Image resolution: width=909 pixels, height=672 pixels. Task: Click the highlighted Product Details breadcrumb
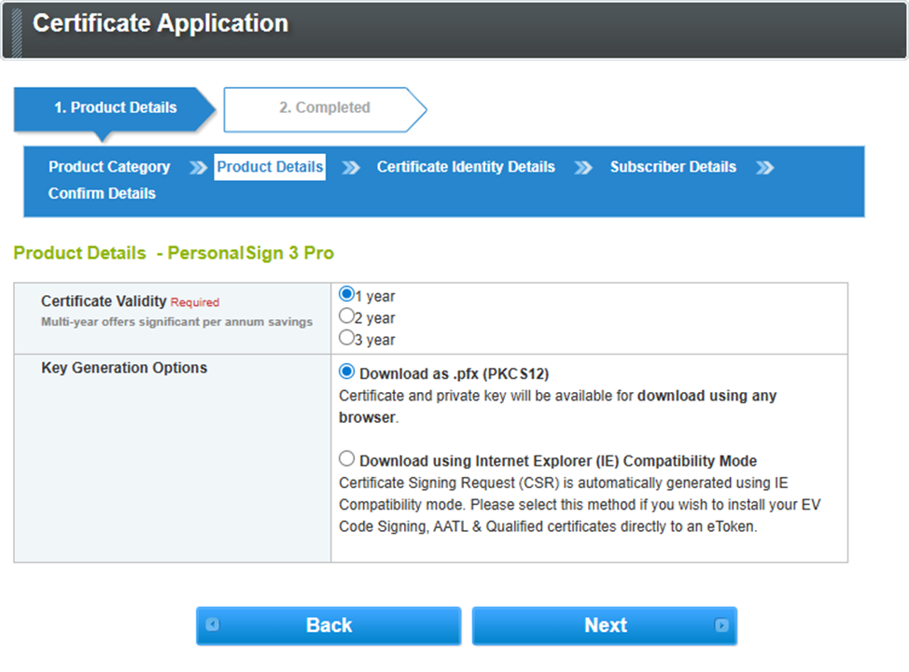[x=270, y=167]
